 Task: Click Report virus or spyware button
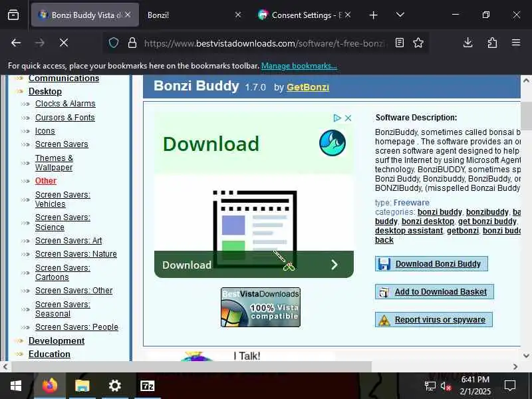pos(434,320)
